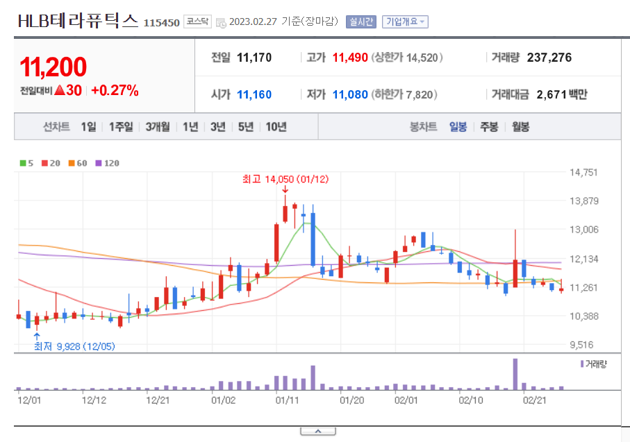The height and width of the screenshot is (442, 630).
Task: Collapse the chart with the bottom arrow handle
Action: point(318,432)
